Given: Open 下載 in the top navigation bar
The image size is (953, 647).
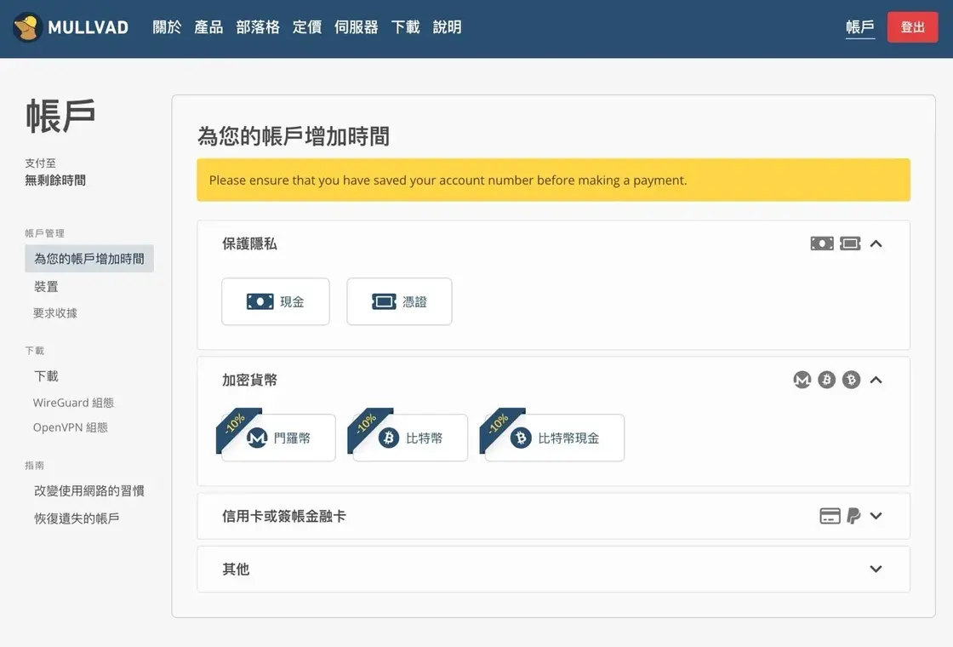Looking at the screenshot, I should tap(405, 27).
